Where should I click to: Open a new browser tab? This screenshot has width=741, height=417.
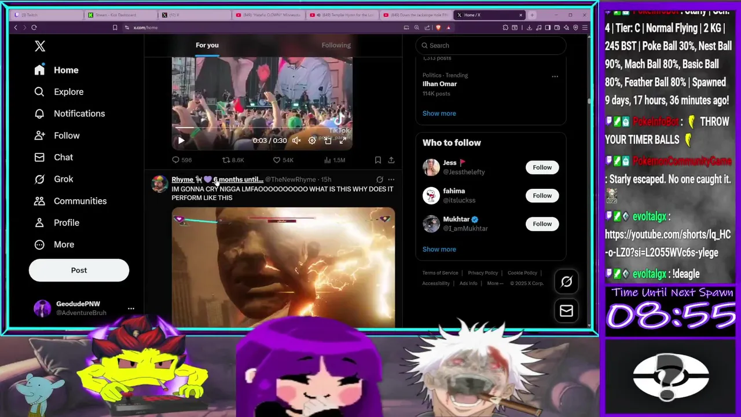tap(532, 14)
